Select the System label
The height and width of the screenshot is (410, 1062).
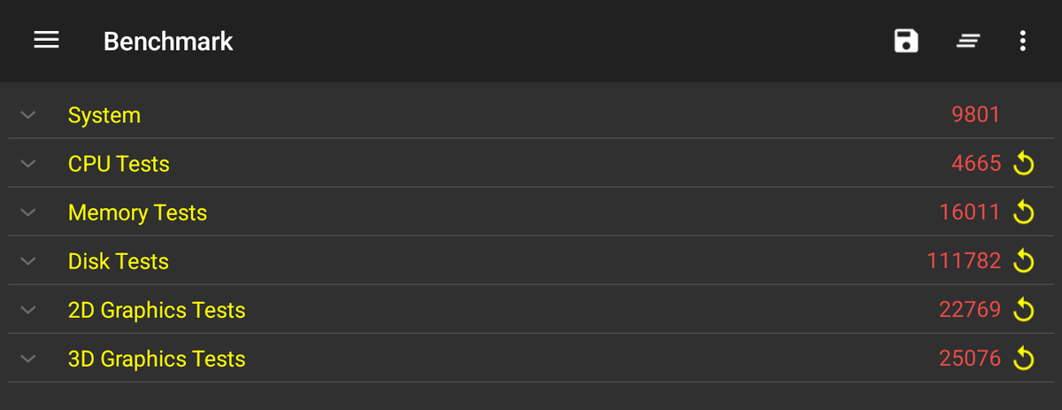click(x=104, y=116)
